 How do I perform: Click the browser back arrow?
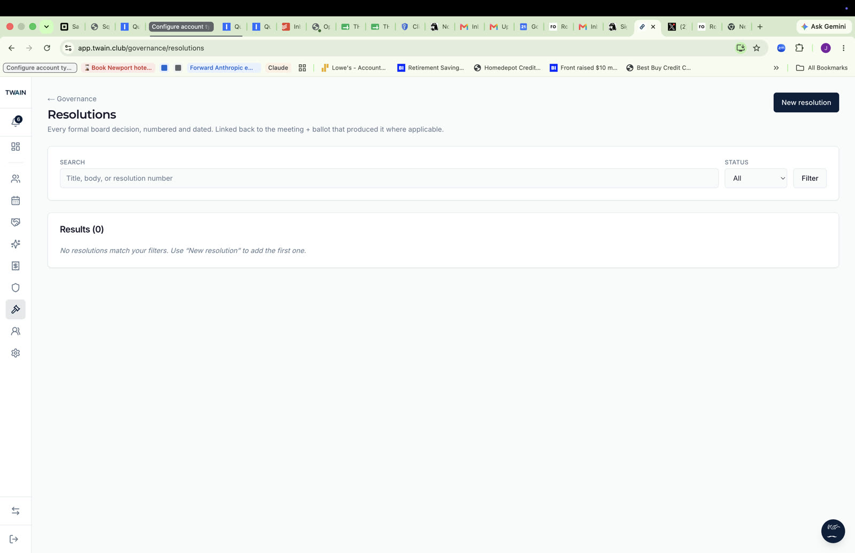11,48
